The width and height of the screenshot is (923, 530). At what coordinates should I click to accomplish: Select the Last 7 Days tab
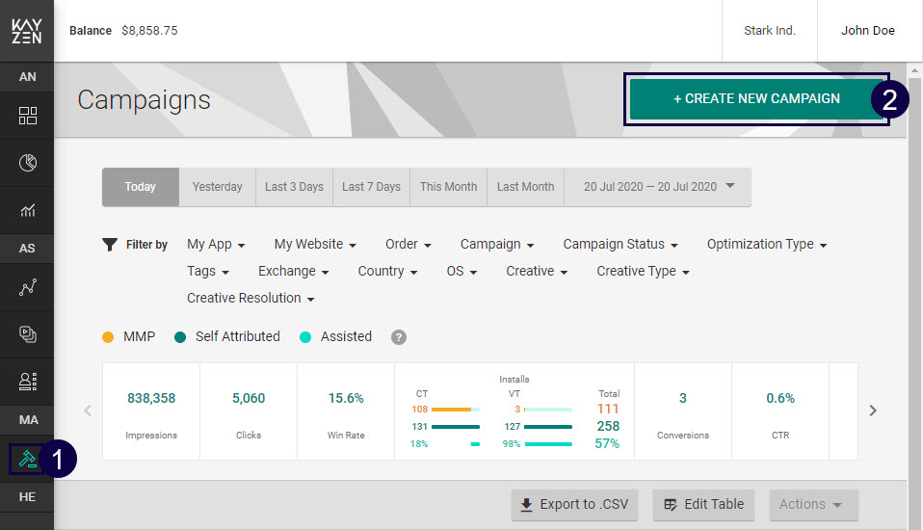[371, 187]
